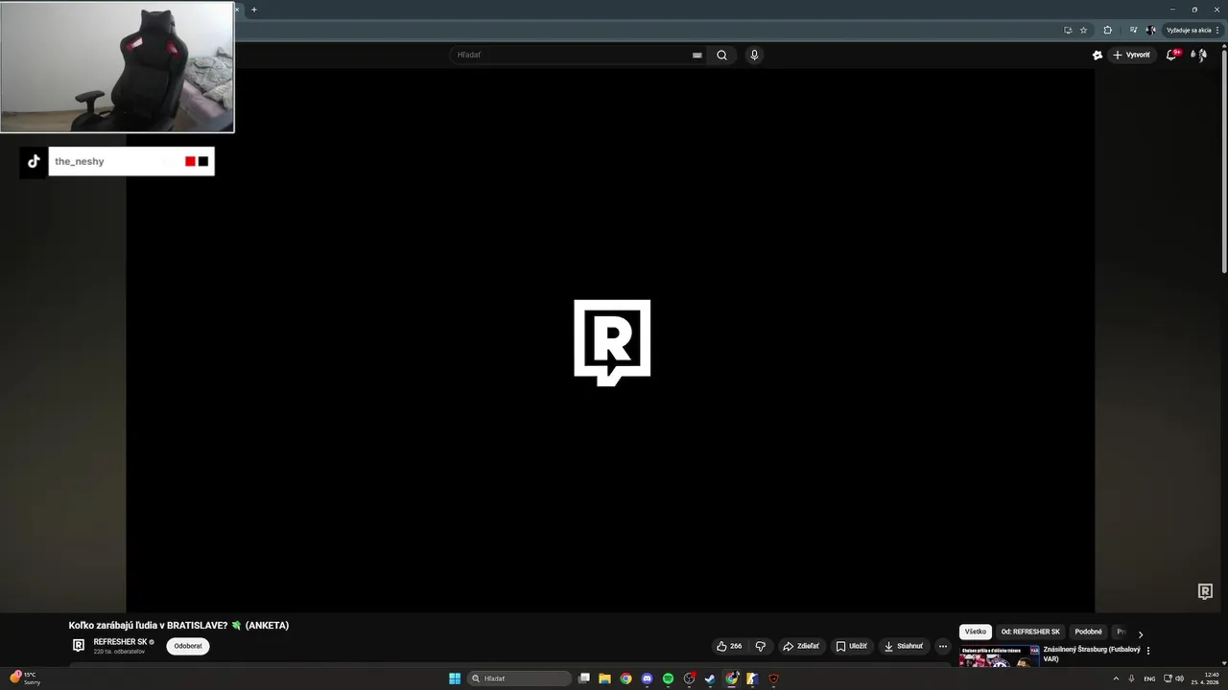1228x690 pixels.
Task: Open the clock and date panel
Action: [x=1205, y=678]
